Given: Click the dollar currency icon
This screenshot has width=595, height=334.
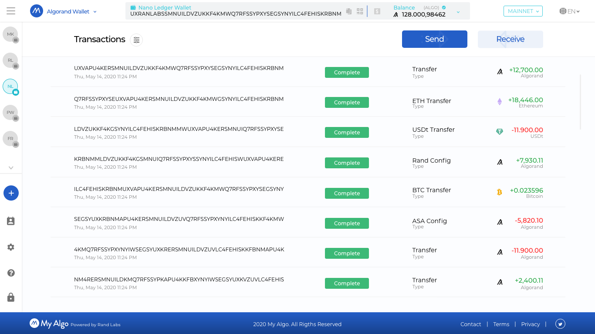Looking at the screenshot, I should 377,11.
